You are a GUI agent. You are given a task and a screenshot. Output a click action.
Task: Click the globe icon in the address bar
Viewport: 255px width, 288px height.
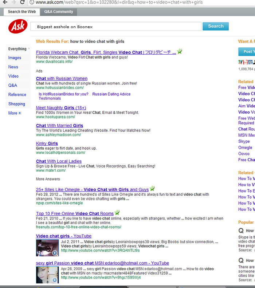pos(32,3)
